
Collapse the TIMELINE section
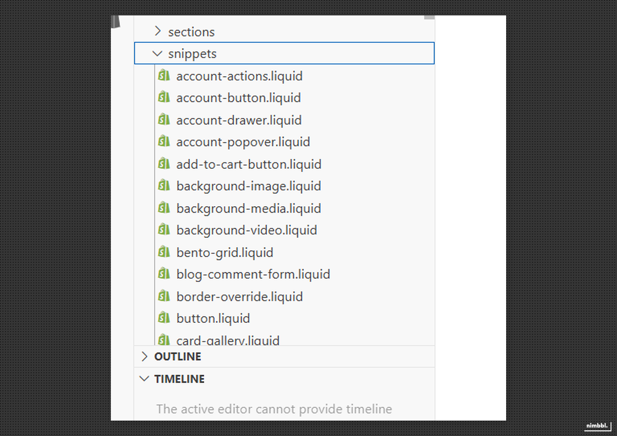point(179,379)
